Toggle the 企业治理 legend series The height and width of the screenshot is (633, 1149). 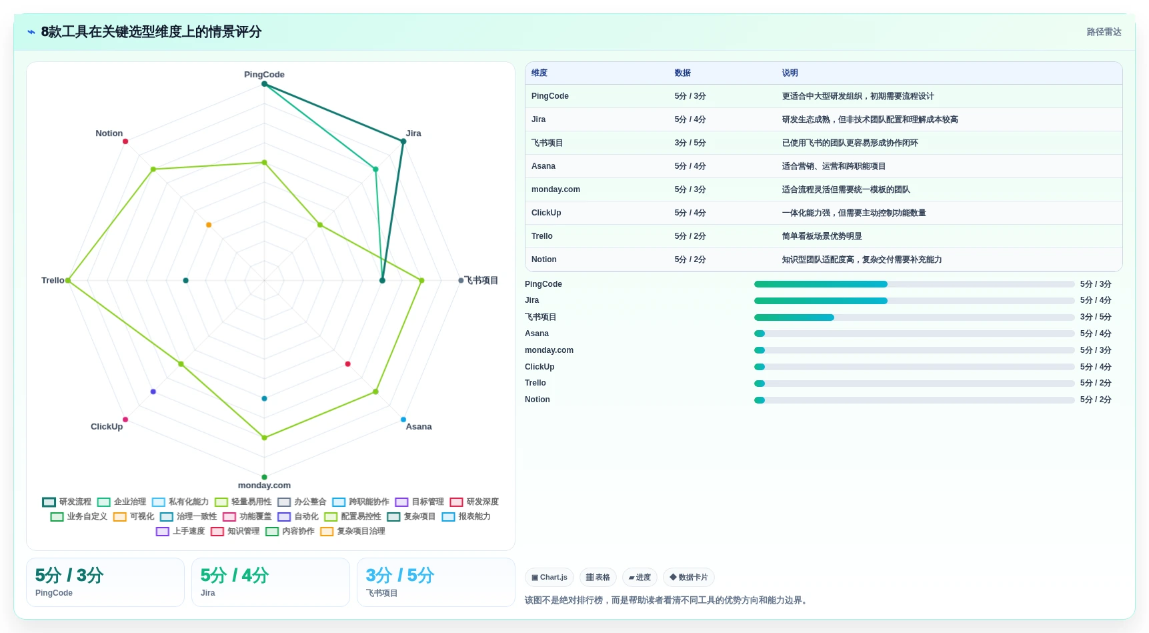[121, 502]
